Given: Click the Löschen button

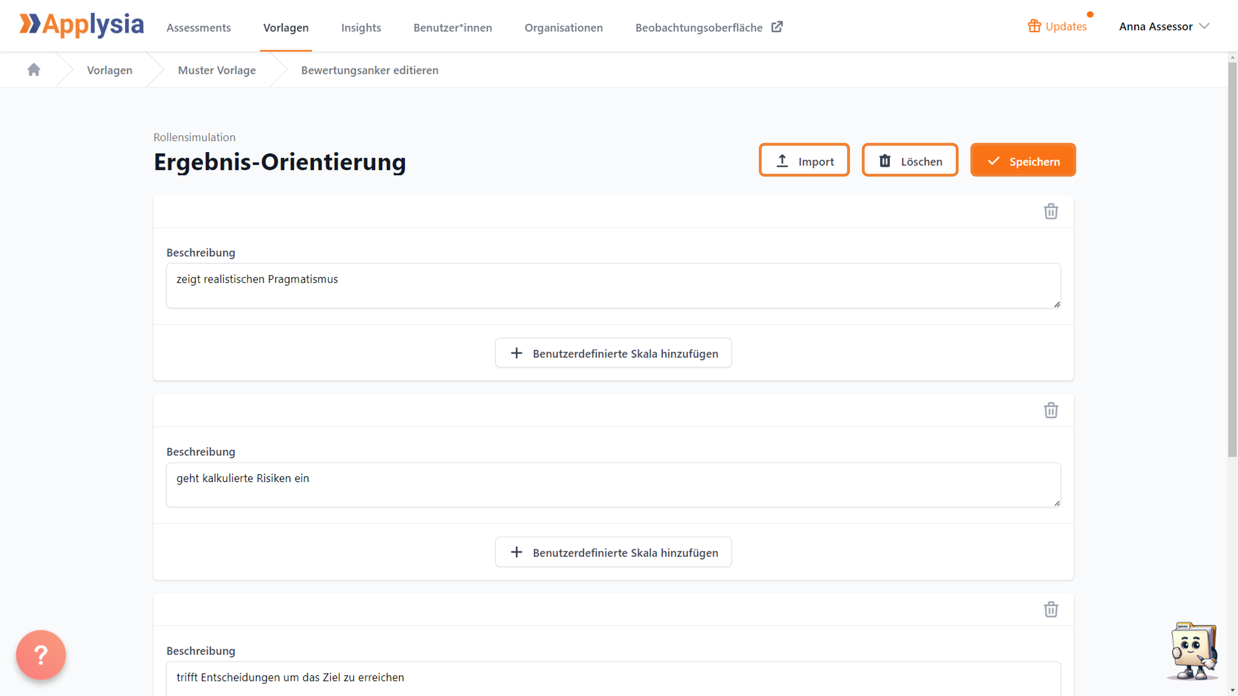Looking at the screenshot, I should pos(910,160).
